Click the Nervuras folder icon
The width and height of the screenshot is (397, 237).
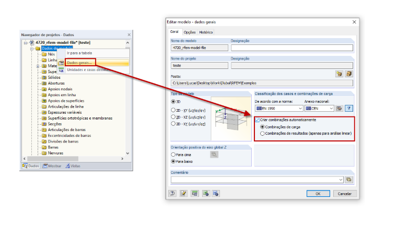coord(44,153)
